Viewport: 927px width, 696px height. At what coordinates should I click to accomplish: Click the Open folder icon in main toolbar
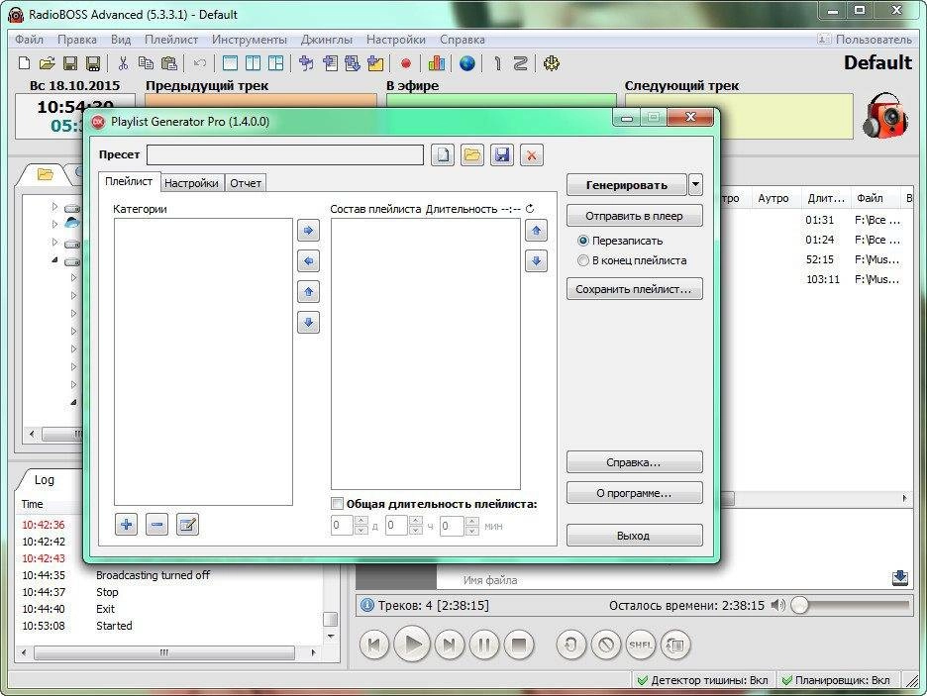pyautogui.click(x=48, y=63)
